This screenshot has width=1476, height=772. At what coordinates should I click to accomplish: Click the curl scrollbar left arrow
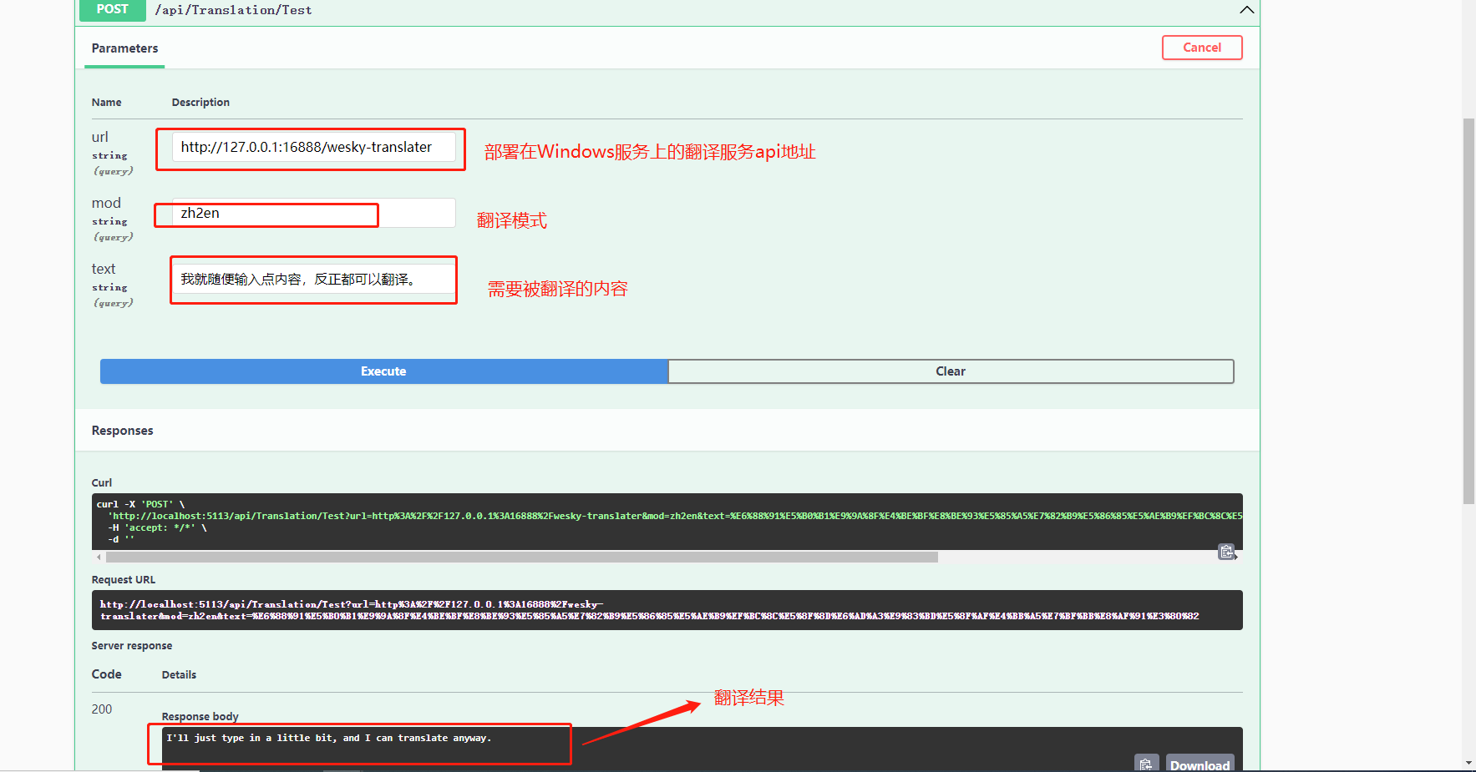coord(99,557)
